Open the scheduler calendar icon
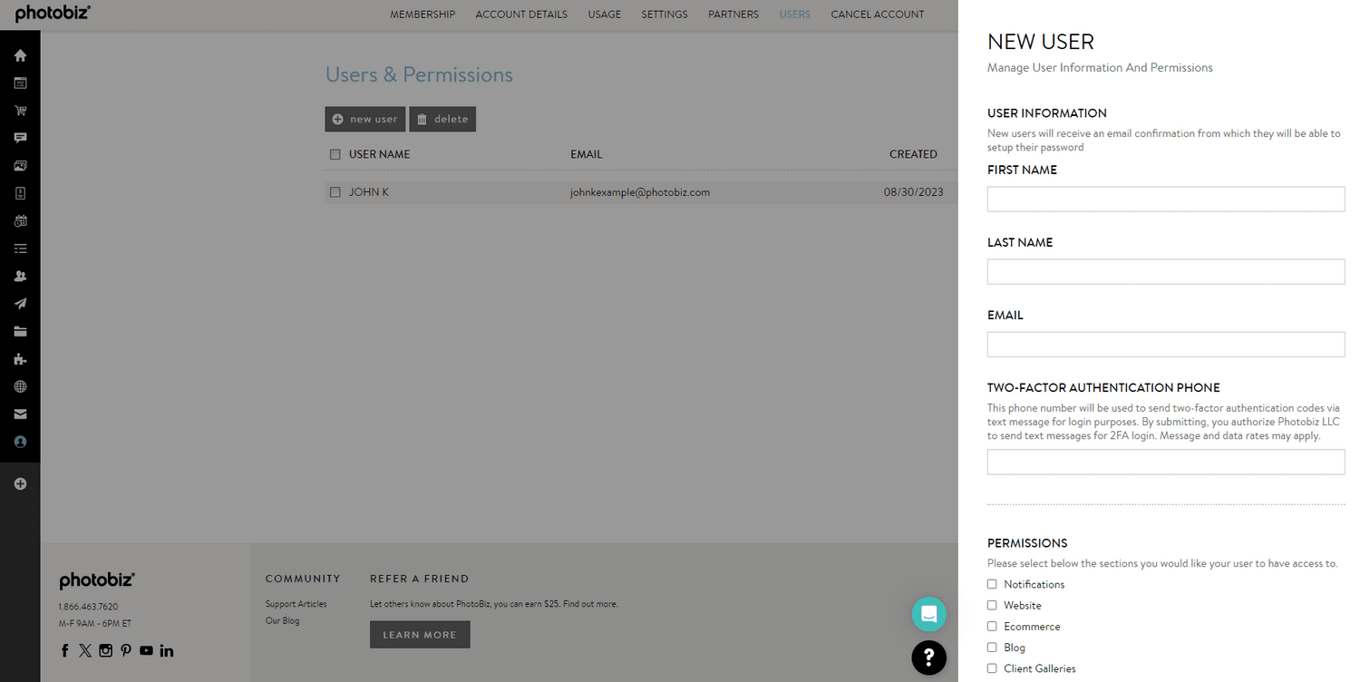The width and height of the screenshot is (1360, 682). pos(20,220)
